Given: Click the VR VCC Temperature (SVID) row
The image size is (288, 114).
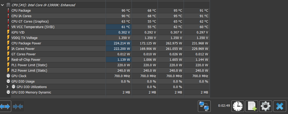Looking at the screenshot, I should coord(33,27).
